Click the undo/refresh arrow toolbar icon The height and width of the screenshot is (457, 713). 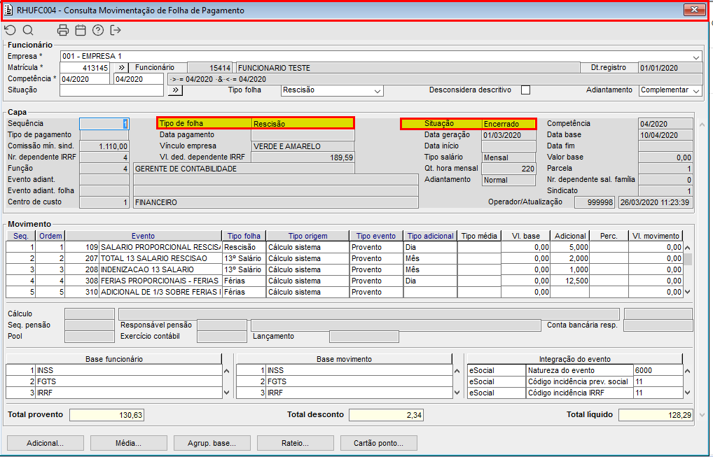click(10, 30)
